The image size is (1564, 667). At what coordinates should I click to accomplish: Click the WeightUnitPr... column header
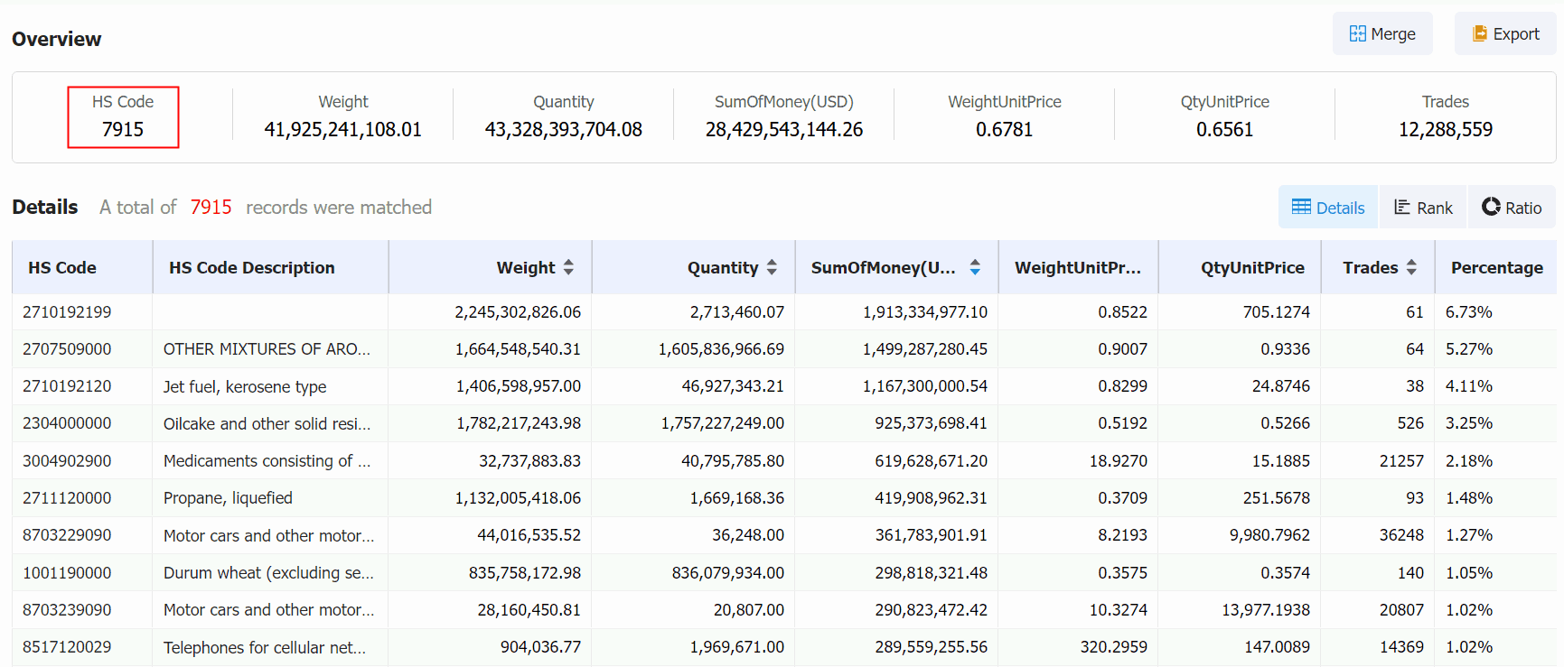click(x=1078, y=267)
